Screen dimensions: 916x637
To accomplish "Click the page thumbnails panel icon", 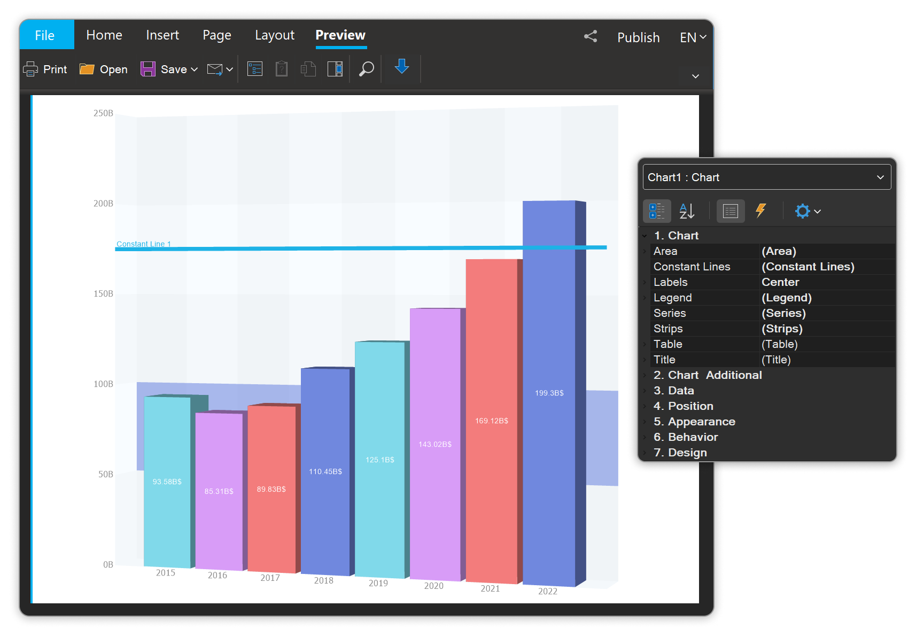I will [335, 69].
